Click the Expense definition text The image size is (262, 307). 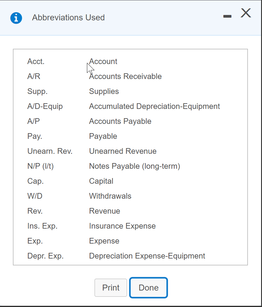pyautogui.click(x=104, y=241)
